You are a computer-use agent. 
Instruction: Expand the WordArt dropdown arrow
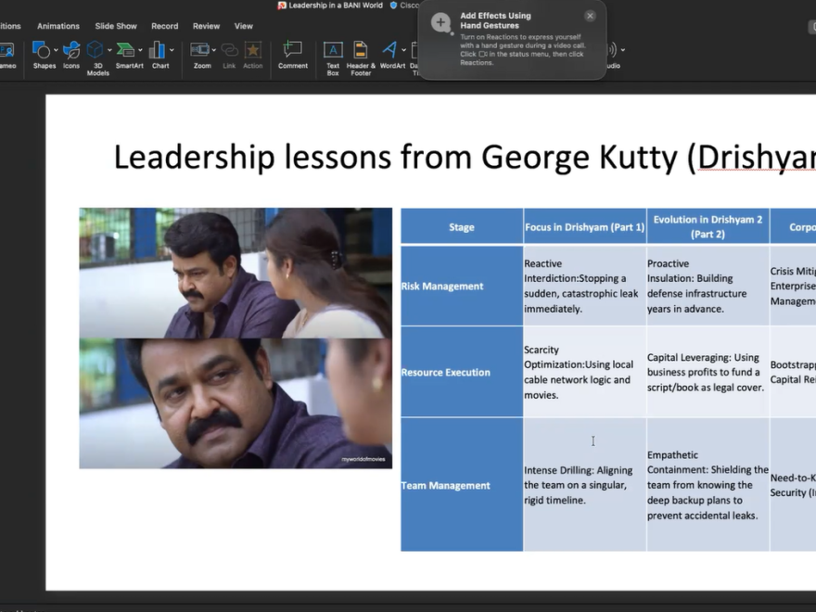[404, 50]
